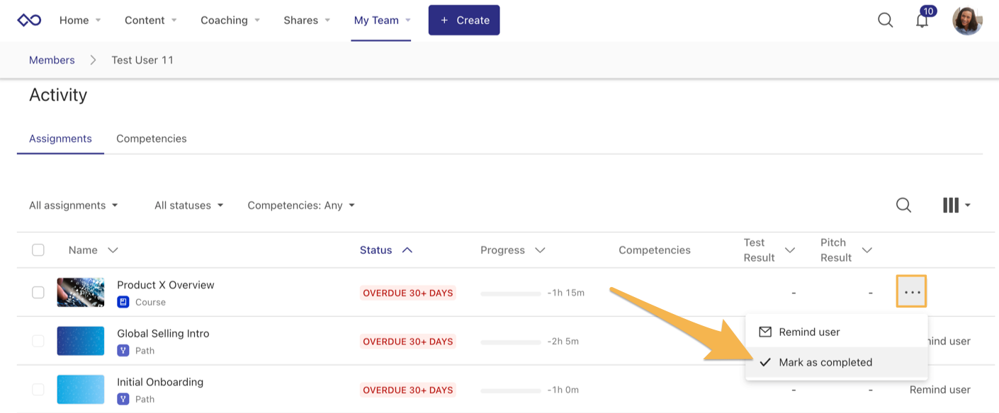The image size is (999, 413).
Task: Expand the My Team navigation dropdown
Action: tap(382, 21)
